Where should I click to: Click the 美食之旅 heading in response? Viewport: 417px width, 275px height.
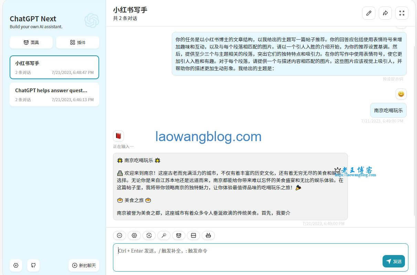(x=134, y=200)
